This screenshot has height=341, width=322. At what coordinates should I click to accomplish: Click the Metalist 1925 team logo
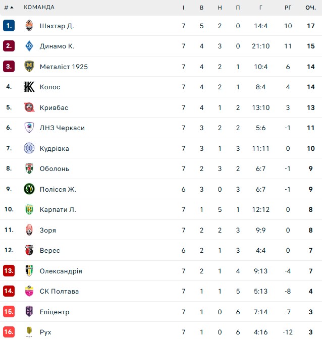point(29,67)
